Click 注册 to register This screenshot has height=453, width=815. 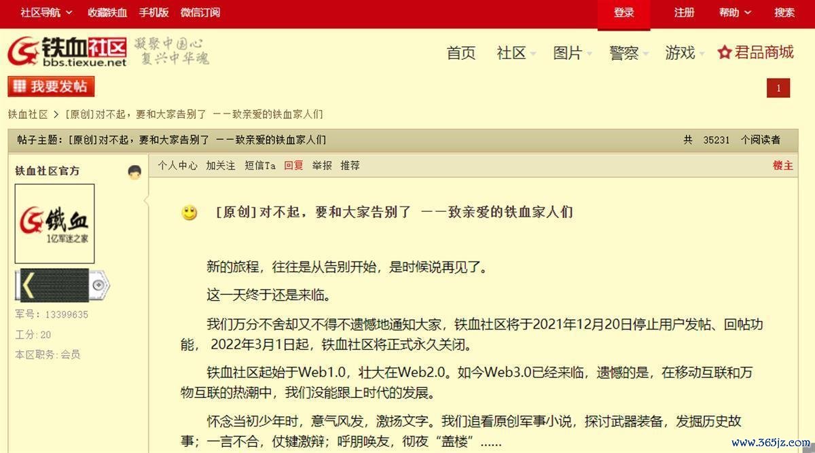tap(684, 12)
